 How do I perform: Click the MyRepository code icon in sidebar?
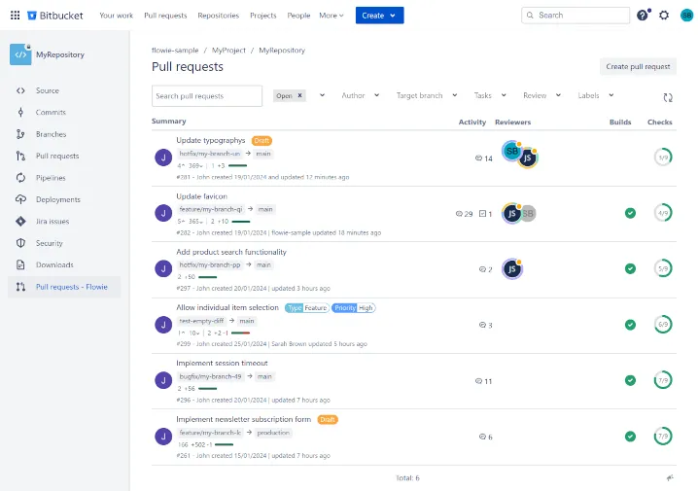(x=20, y=54)
